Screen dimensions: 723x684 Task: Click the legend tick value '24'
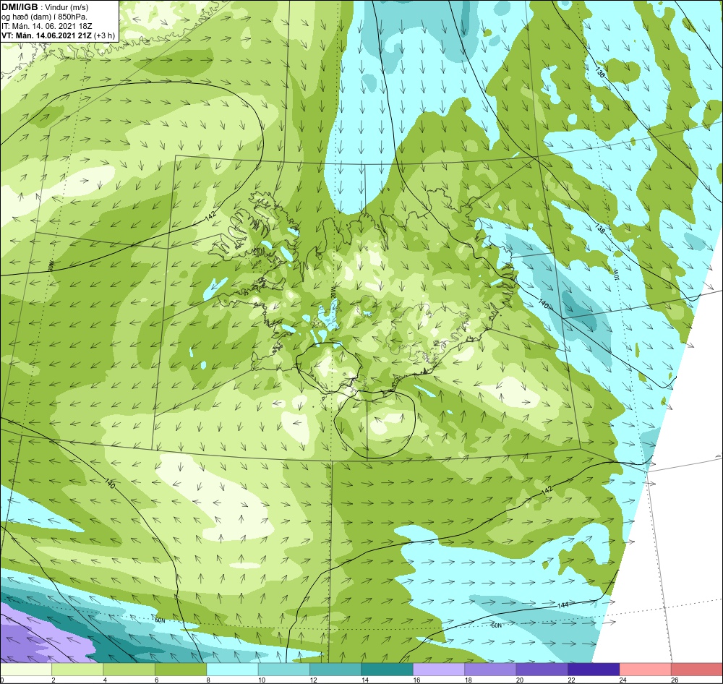tap(623, 680)
